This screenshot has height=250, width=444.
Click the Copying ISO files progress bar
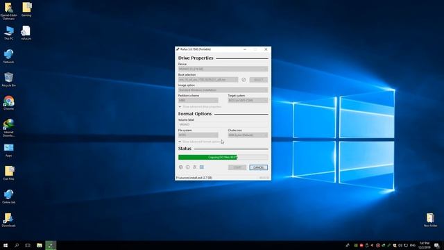[x=223, y=158]
